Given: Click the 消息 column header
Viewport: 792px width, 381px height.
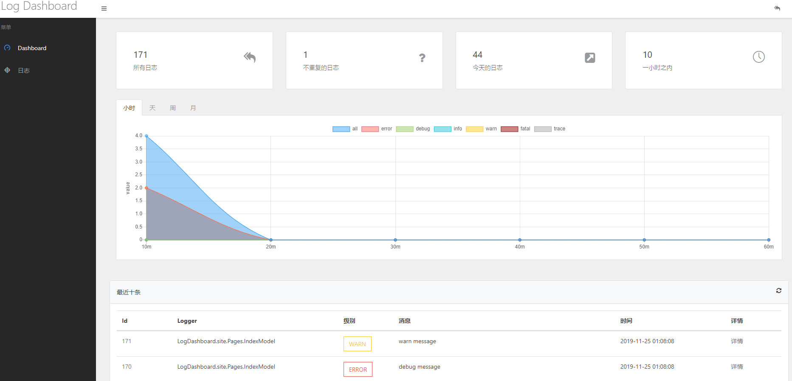Looking at the screenshot, I should pos(404,321).
